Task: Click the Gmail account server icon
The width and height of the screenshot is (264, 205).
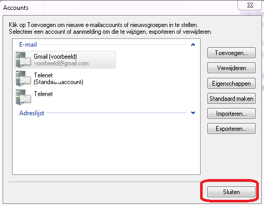Action: [23, 60]
